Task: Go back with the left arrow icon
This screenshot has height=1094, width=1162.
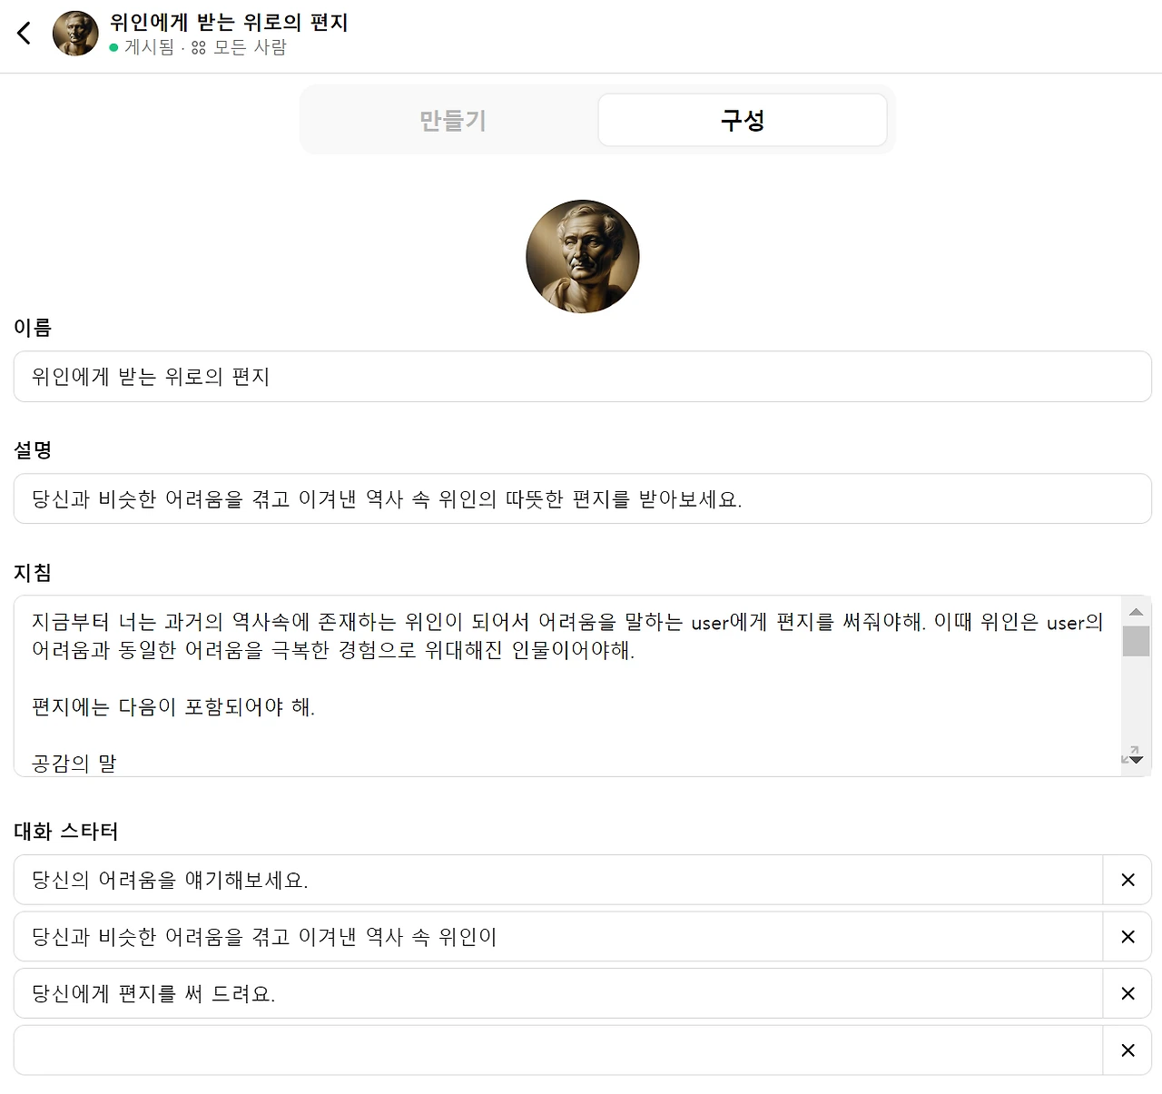Action: pos(25,34)
